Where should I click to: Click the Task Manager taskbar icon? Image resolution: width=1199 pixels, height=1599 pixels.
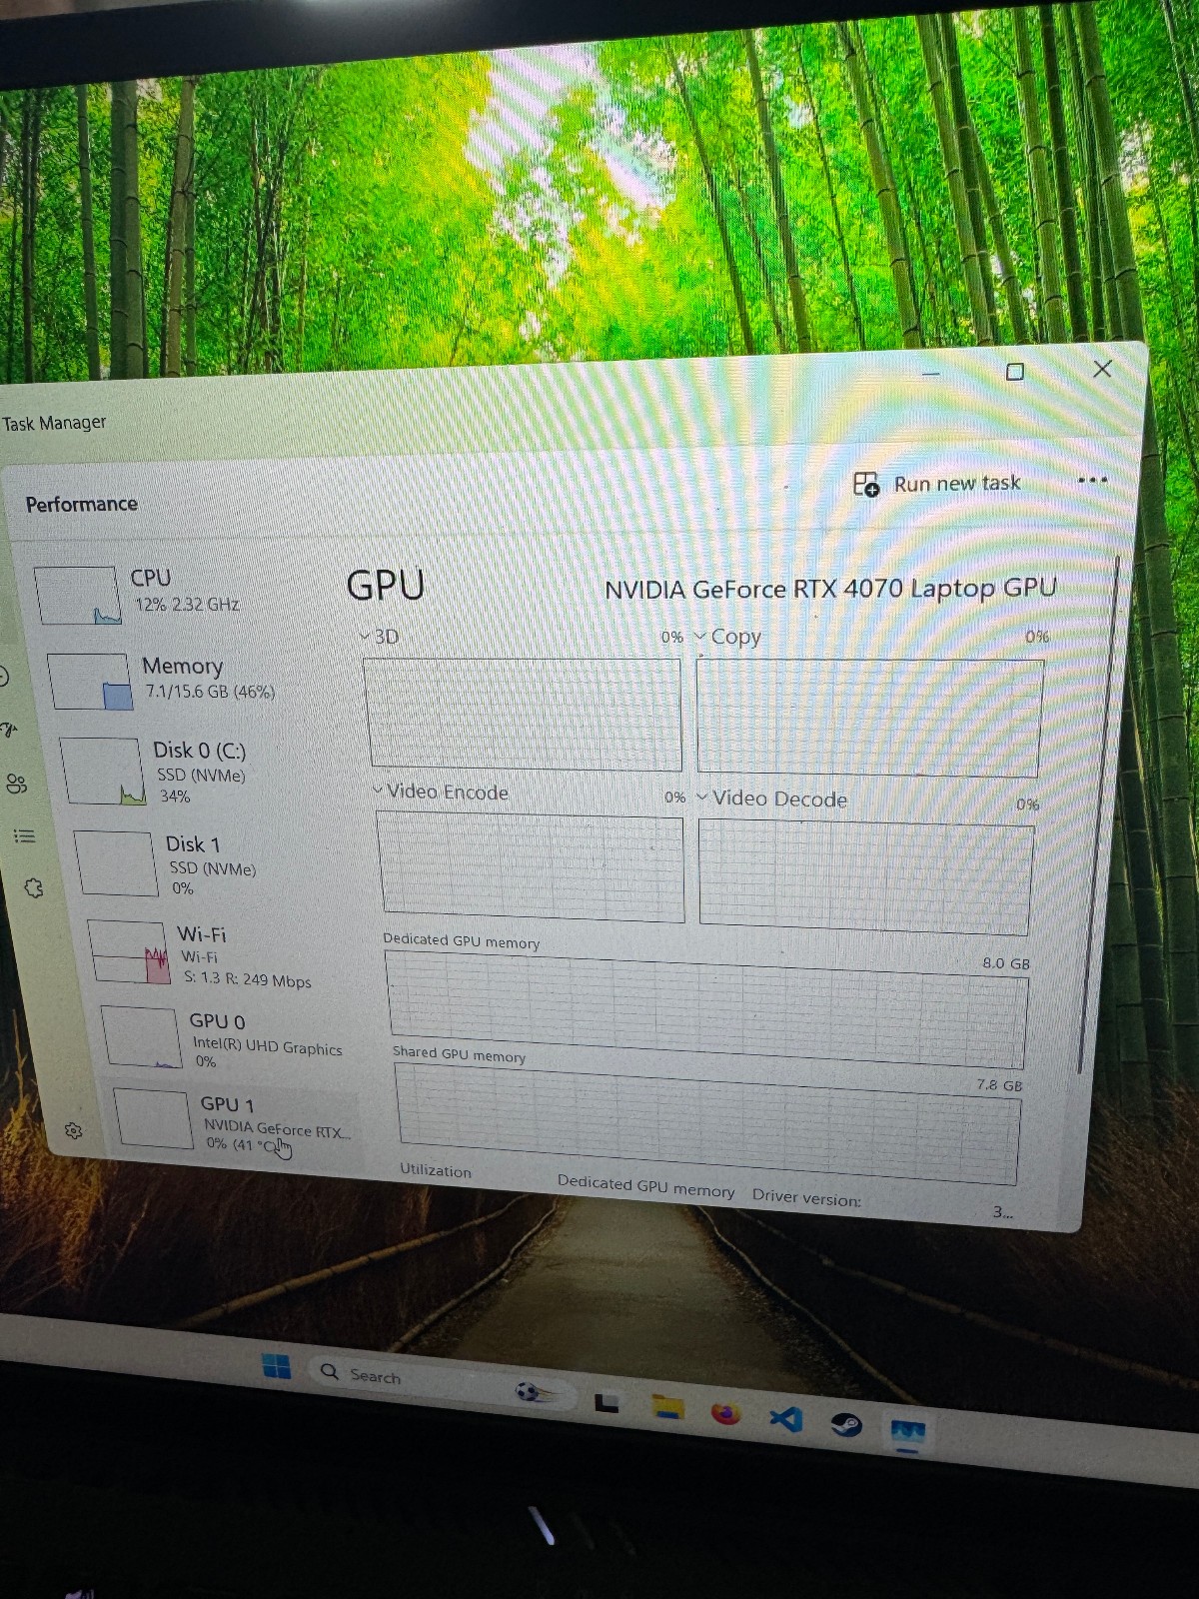point(907,1433)
